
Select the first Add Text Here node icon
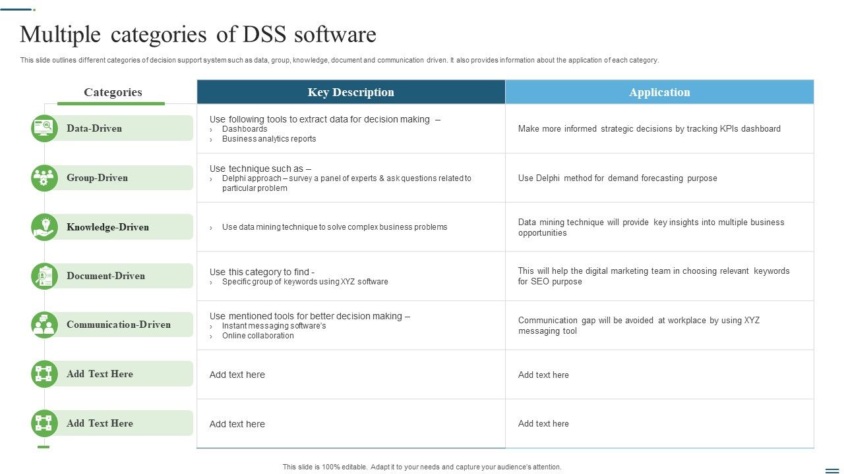(44, 373)
